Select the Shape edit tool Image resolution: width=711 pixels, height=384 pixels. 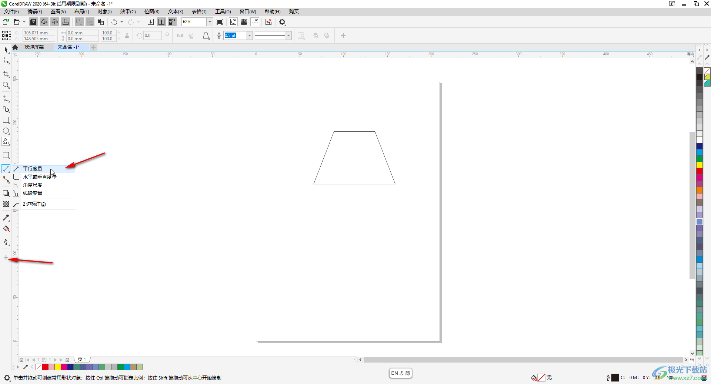tap(6, 61)
